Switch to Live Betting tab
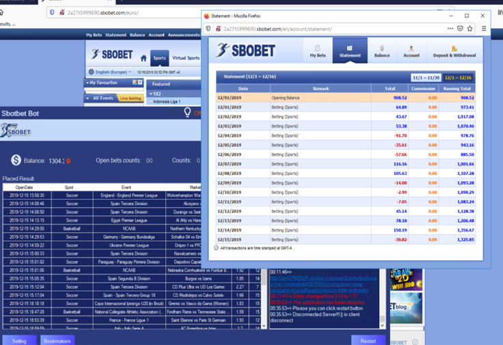The height and width of the screenshot is (345, 503). (131, 98)
